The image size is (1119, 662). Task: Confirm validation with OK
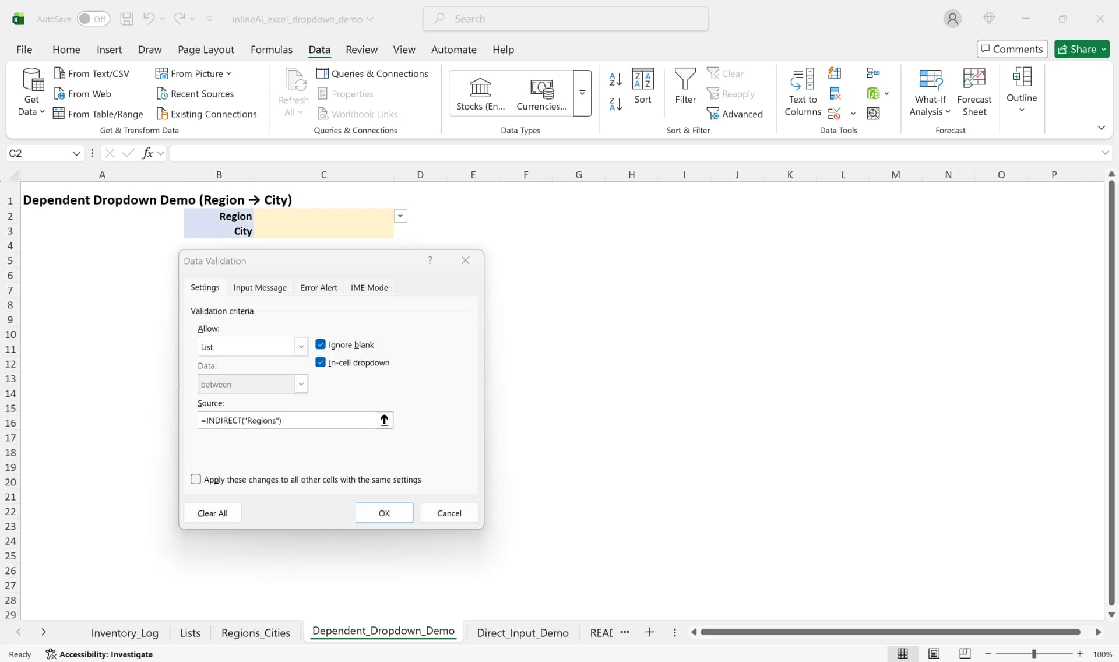pyautogui.click(x=384, y=513)
